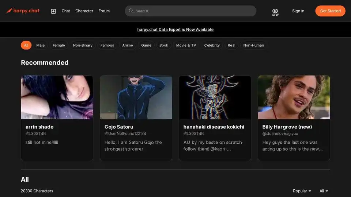
Task: Click the harpy.chat logo icon
Action: tap(9, 11)
